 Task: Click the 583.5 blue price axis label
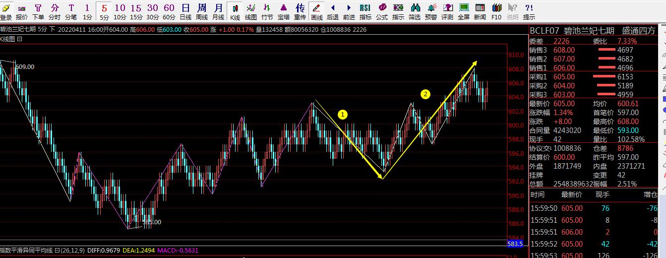coord(515,244)
